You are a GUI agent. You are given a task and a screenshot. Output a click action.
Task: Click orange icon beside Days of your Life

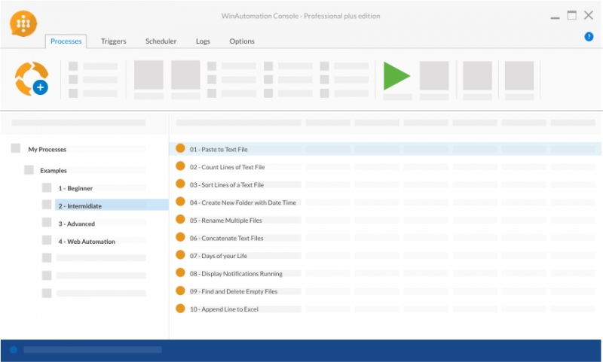pyautogui.click(x=180, y=255)
